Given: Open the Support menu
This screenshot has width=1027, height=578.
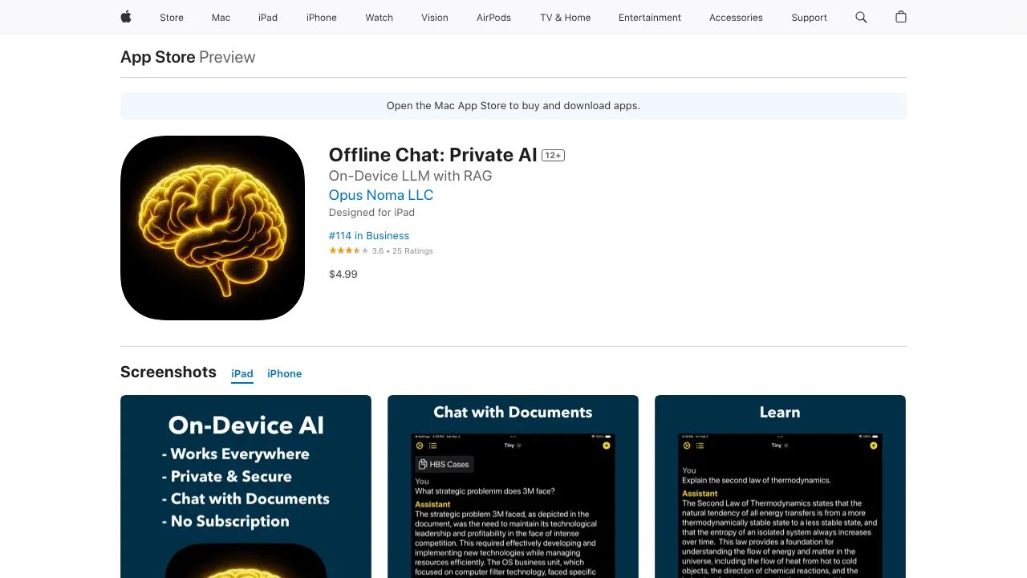Looking at the screenshot, I should pos(809,18).
